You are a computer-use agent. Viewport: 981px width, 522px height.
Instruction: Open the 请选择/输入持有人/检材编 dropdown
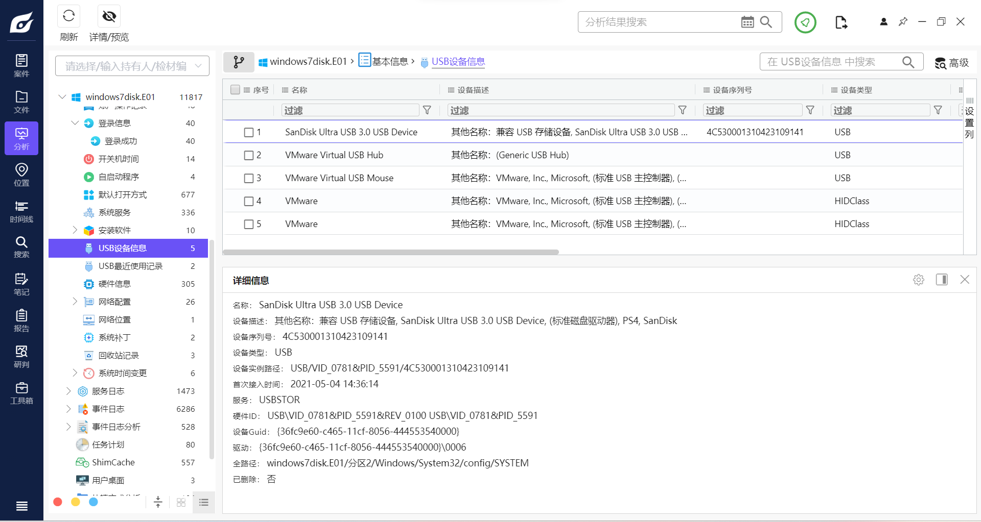[132, 66]
